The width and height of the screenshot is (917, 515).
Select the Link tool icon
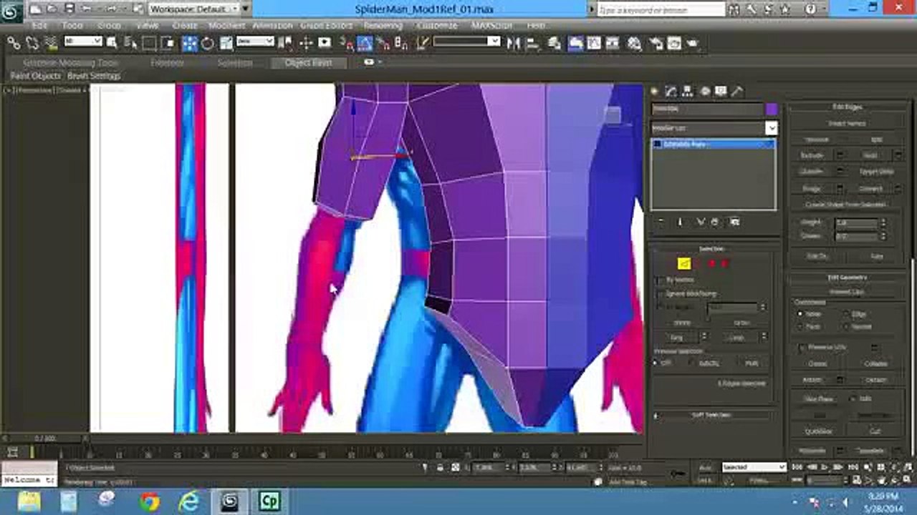14,43
